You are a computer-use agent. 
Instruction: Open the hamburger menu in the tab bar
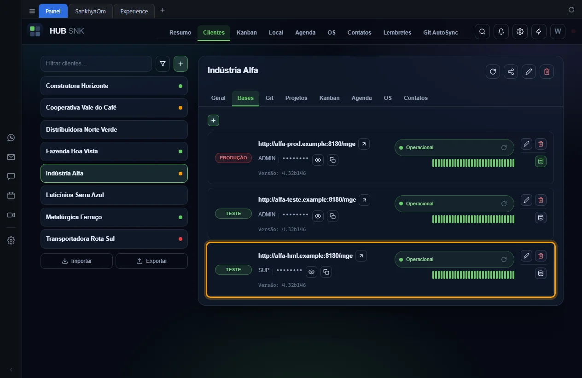[32, 11]
